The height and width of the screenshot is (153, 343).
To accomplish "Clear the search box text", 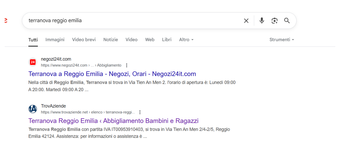I will tap(246, 21).
